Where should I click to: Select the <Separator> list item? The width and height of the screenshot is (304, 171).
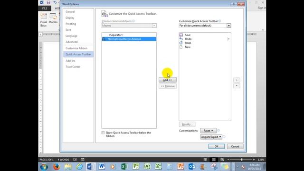129,35
